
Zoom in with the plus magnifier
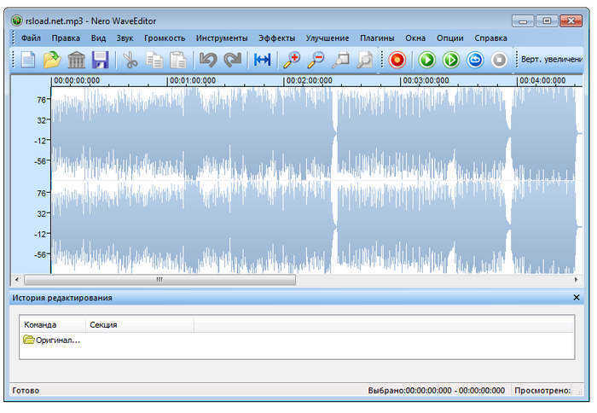pyautogui.click(x=292, y=61)
